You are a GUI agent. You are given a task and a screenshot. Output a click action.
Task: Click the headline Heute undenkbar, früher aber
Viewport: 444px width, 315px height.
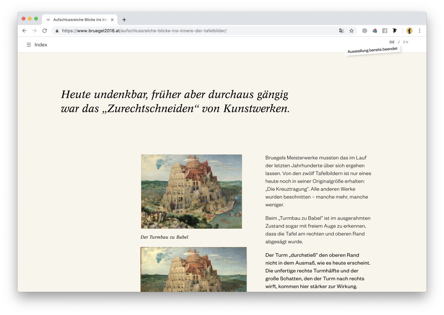coord(175,101)
